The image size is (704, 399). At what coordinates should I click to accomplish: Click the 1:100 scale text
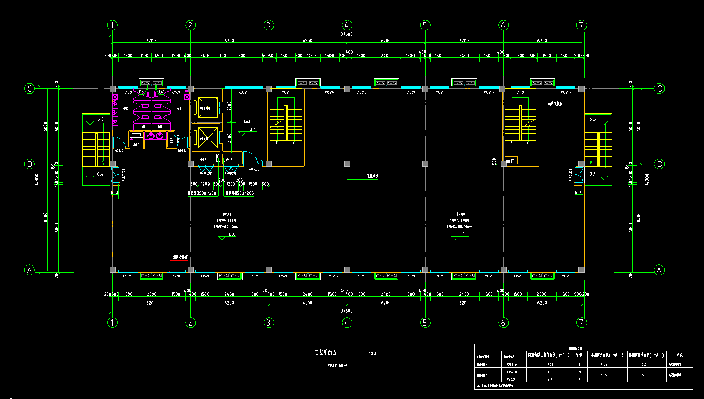(x=371, y=352)
